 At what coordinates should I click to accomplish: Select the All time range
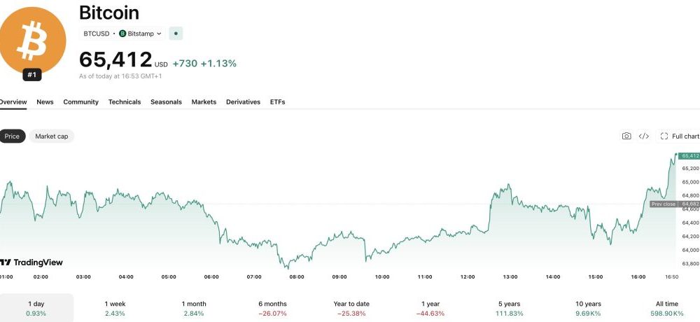[x=667, y=308]
